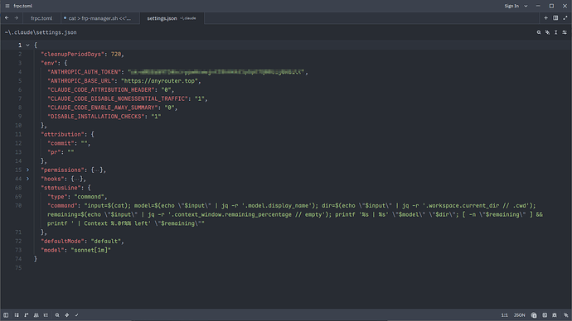
Task: Open the collaboration people panel icon
Action: coord(36,315)
